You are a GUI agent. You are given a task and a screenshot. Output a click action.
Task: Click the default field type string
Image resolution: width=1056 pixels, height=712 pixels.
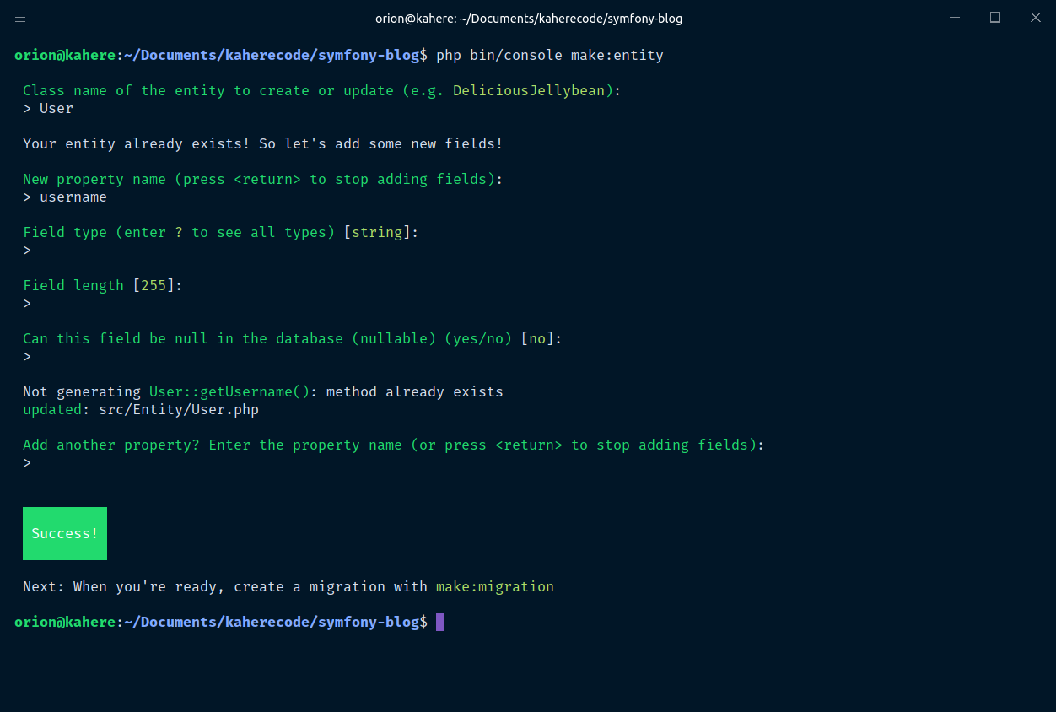377,233
